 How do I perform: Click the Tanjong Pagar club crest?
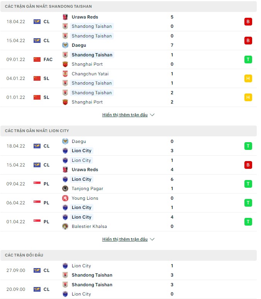point(65,189)
